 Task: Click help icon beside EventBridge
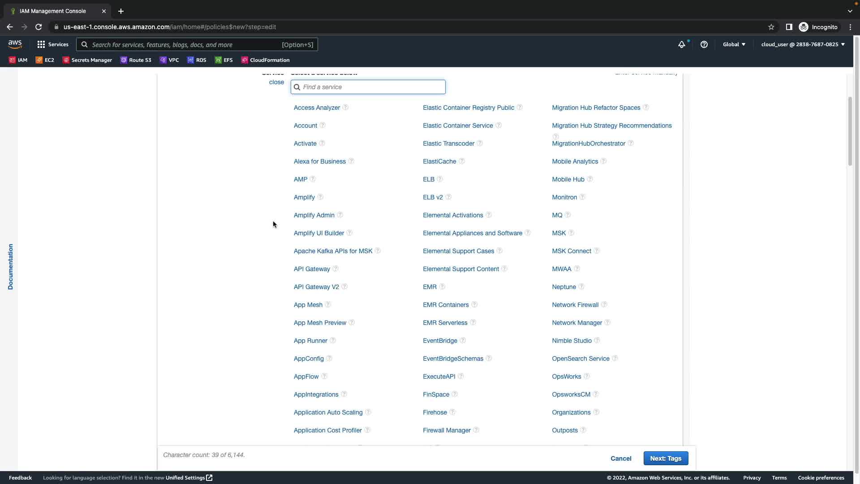(x=463, y=341)
